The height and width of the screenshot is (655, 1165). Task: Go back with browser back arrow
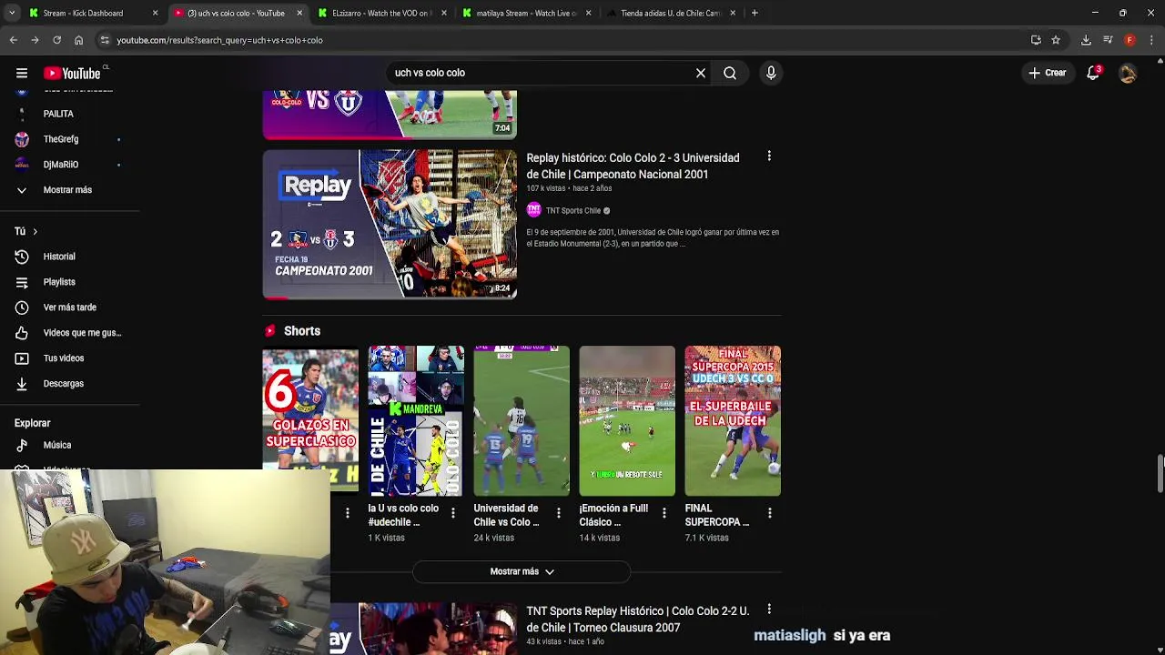(x=13, y=40)
